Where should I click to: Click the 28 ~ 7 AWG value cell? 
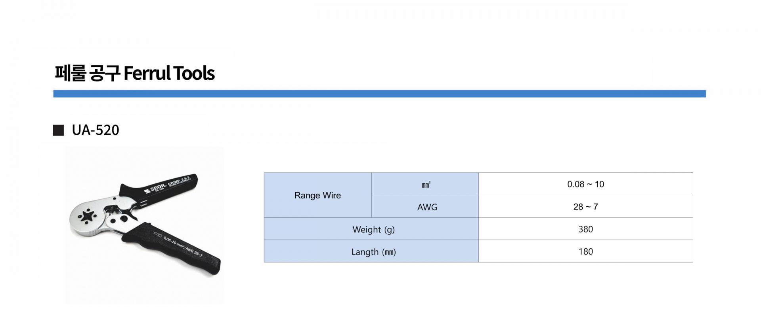(585, 207)
